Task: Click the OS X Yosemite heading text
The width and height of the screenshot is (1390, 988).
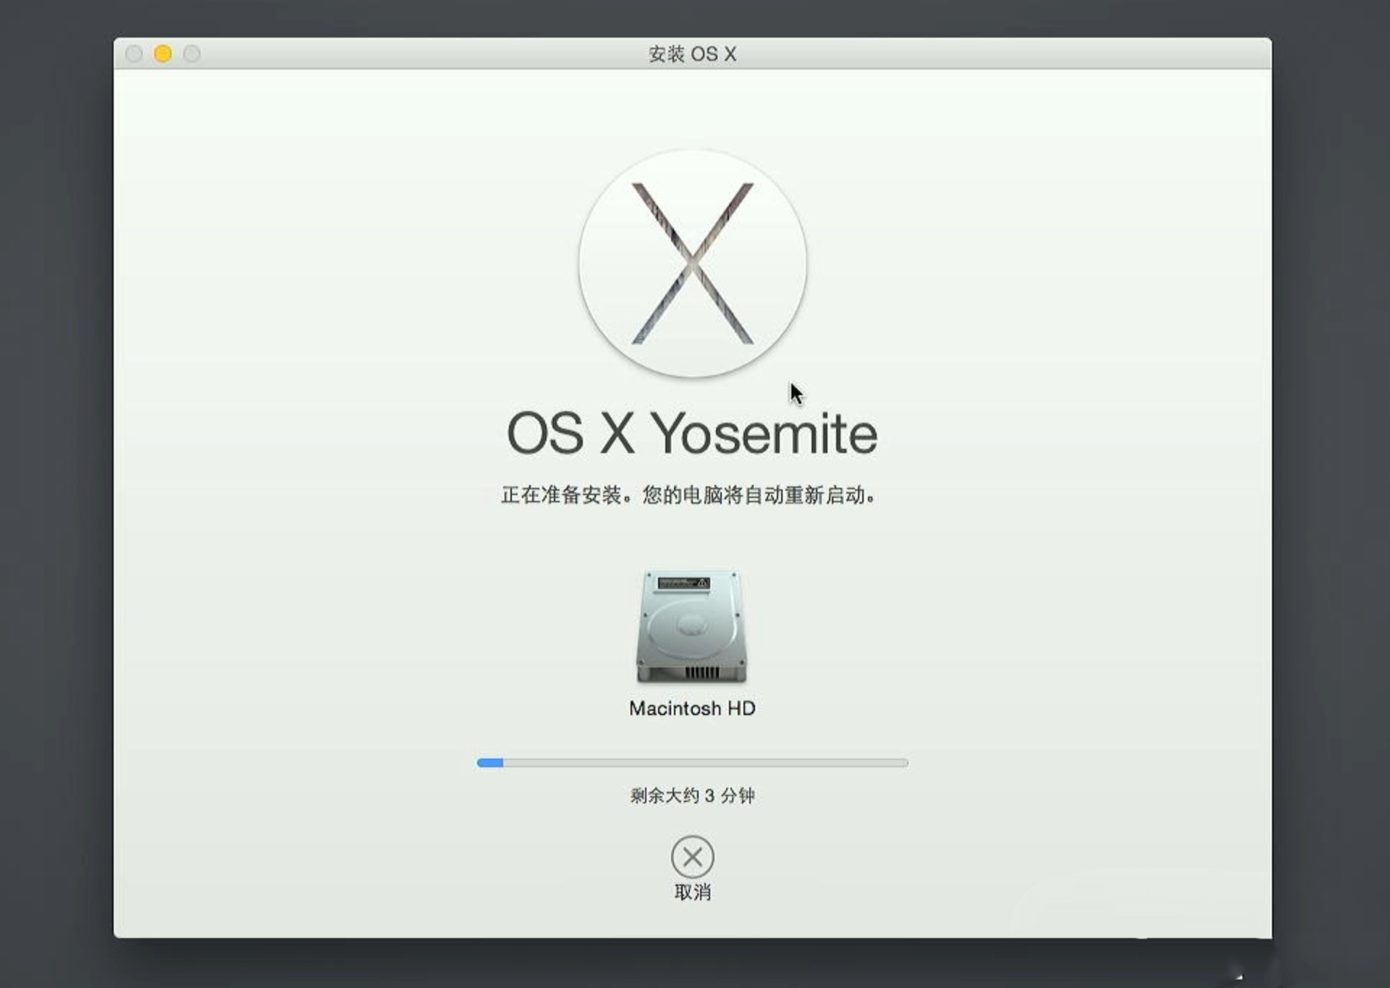Action: coord(691,434)
